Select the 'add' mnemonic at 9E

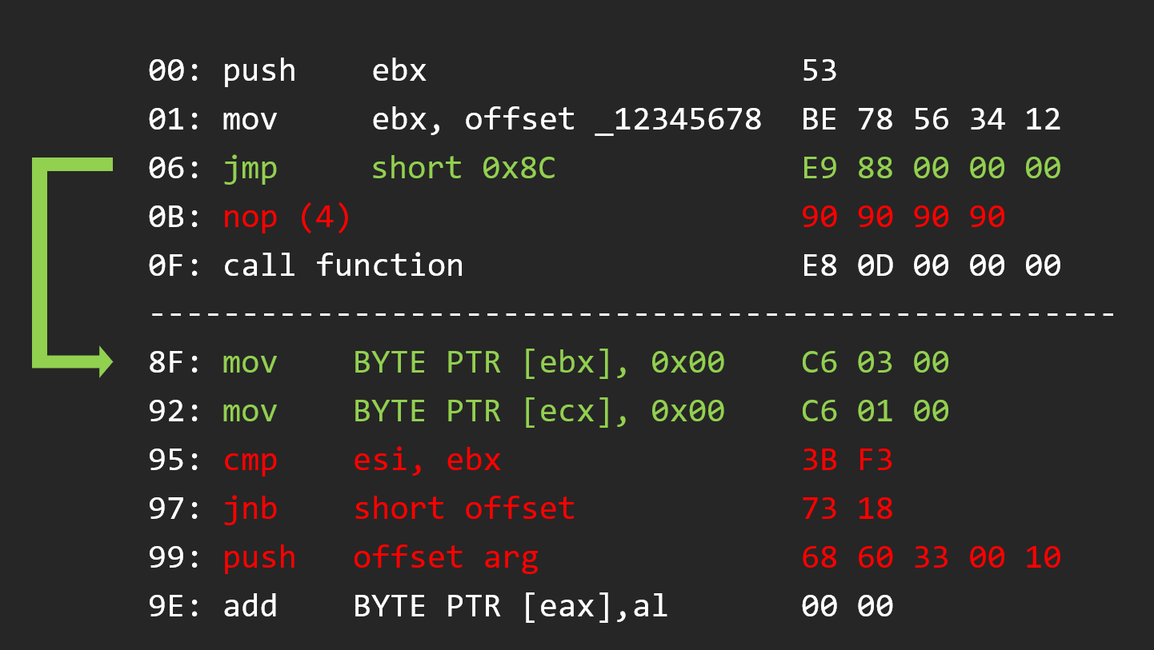click(250, 606)
